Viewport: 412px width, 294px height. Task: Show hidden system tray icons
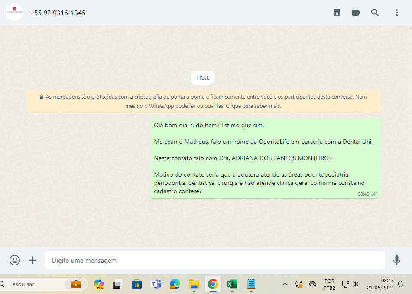(285, 284)
